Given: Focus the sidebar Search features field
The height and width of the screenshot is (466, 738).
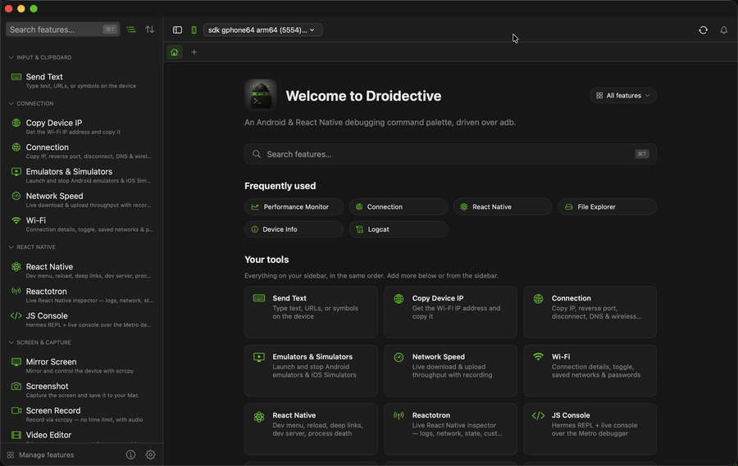Looking at the screenshot, I should pyautogui.click(x=62, y=29).
